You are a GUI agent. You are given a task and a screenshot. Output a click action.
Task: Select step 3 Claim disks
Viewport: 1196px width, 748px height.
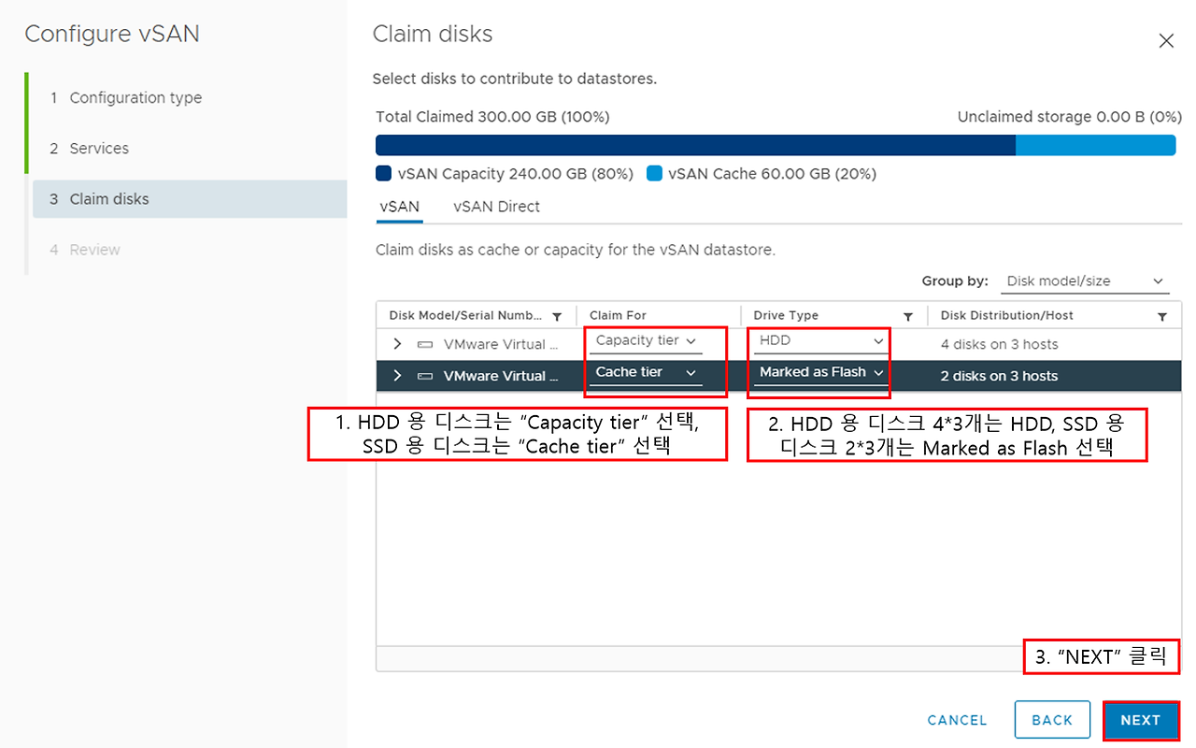(x=190, y=199)
